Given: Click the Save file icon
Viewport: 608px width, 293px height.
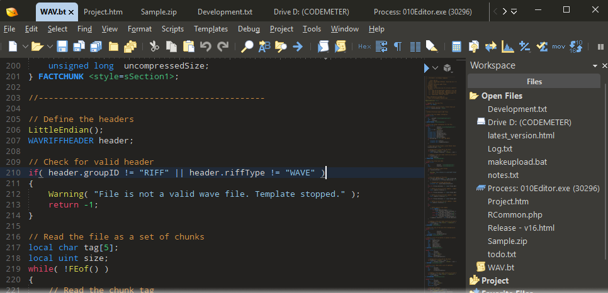Looking at the screenshot, I should (62, 46).
